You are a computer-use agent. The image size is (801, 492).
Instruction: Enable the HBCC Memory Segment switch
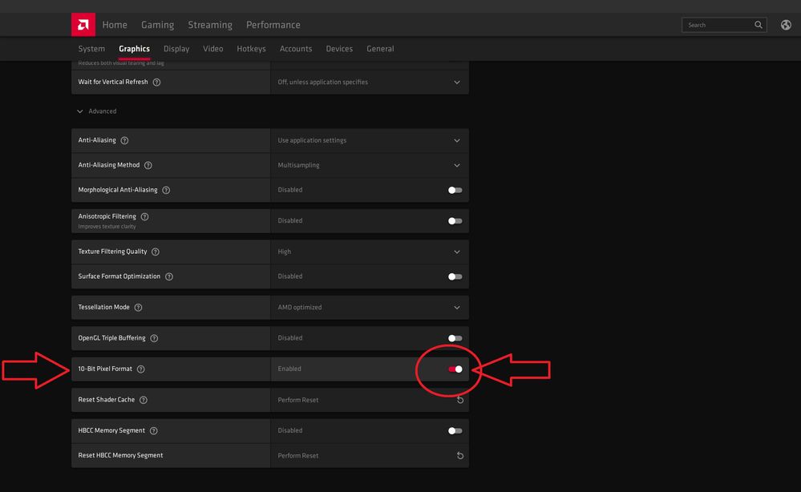[x=455, y=431]
